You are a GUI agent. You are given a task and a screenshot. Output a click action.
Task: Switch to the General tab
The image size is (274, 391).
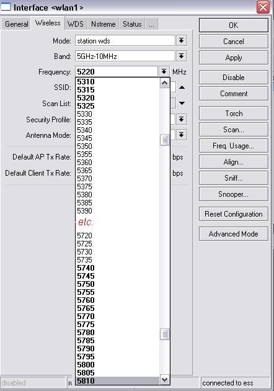pyautogui.click(x=17, y=24)
